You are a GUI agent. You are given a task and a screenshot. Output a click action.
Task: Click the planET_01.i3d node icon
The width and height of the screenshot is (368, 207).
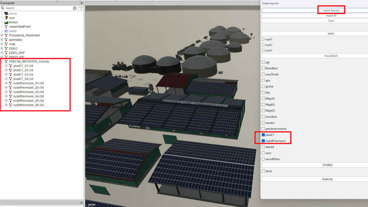11,66
